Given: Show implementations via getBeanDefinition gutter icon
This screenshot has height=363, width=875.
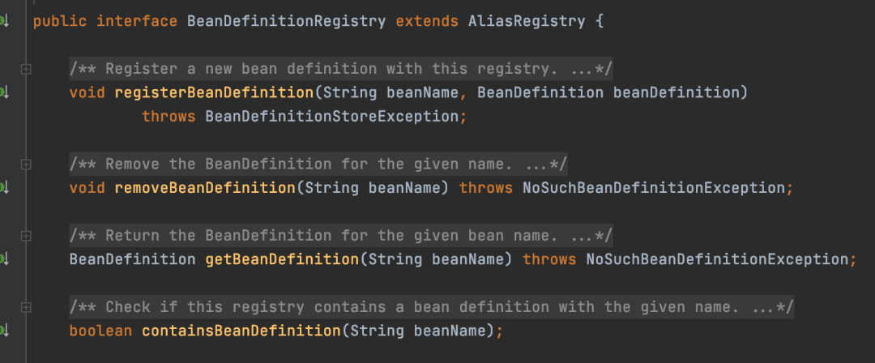Looking at the screenshot, I should (3, 259).
